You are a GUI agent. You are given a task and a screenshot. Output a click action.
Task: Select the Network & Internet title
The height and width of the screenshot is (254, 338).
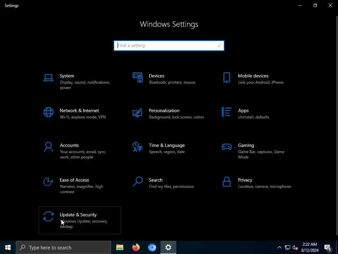click(x=79, y=110)
